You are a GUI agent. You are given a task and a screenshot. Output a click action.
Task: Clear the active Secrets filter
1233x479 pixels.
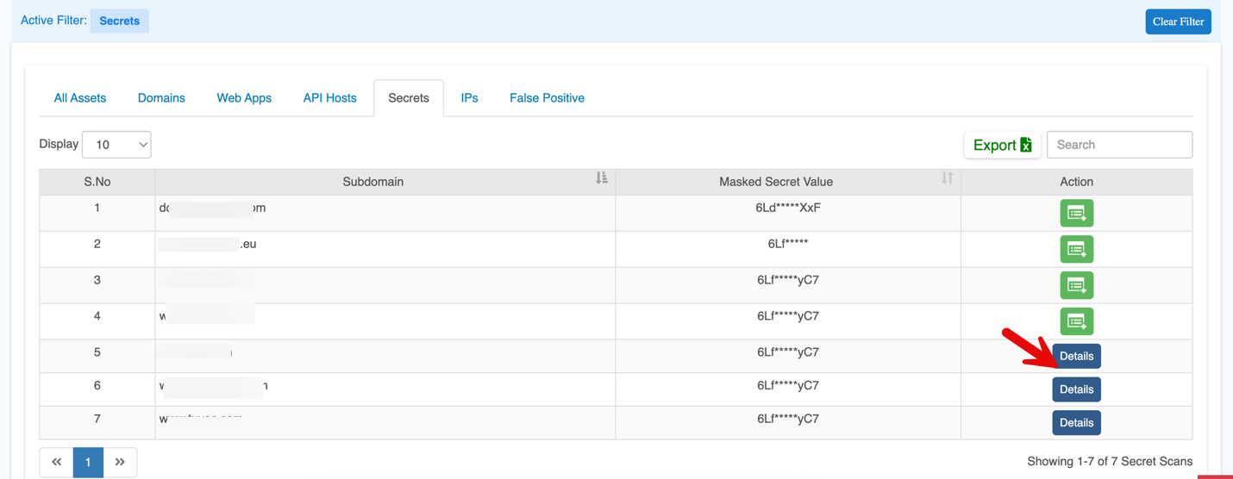tap(1178, 22)
